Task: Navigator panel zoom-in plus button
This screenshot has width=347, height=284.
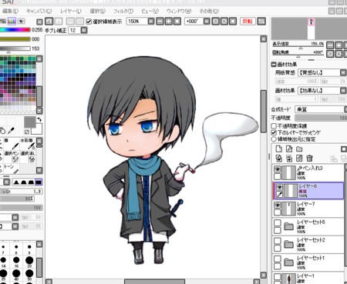Action: (x=339, y=45)
